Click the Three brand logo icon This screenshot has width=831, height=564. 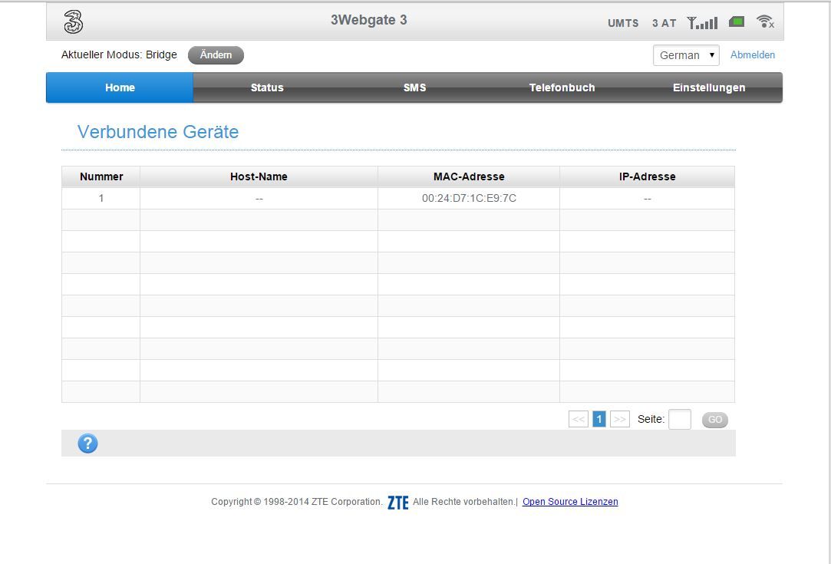[x=74, y=22]
